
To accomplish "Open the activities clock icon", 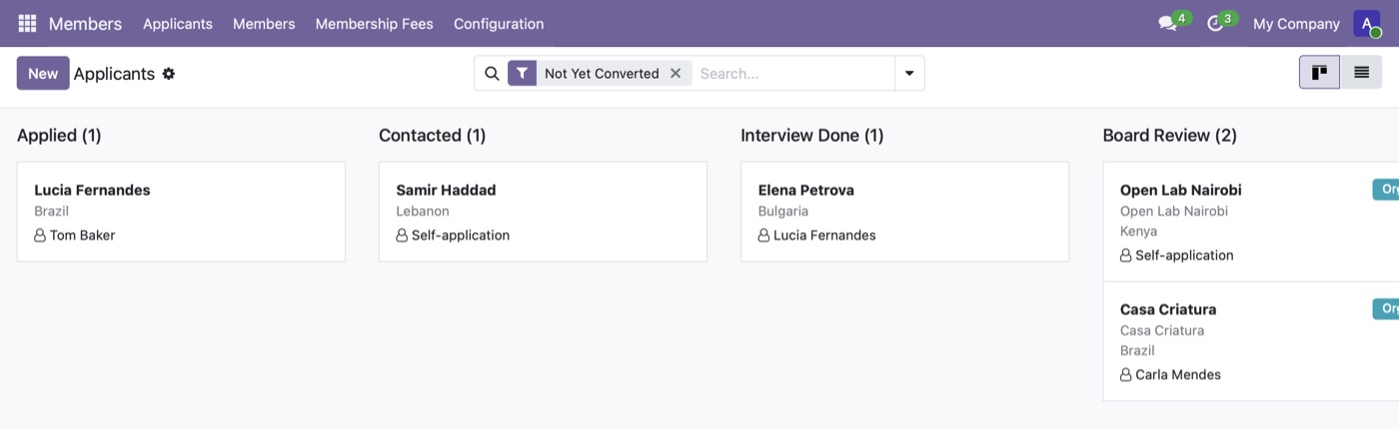I will (1215, 23).
